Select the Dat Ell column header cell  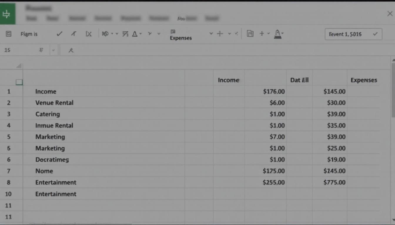[x=299, y=80]
